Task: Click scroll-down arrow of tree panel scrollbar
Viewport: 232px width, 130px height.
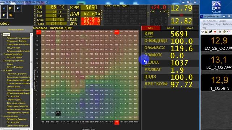Action: tap(32, 126)
